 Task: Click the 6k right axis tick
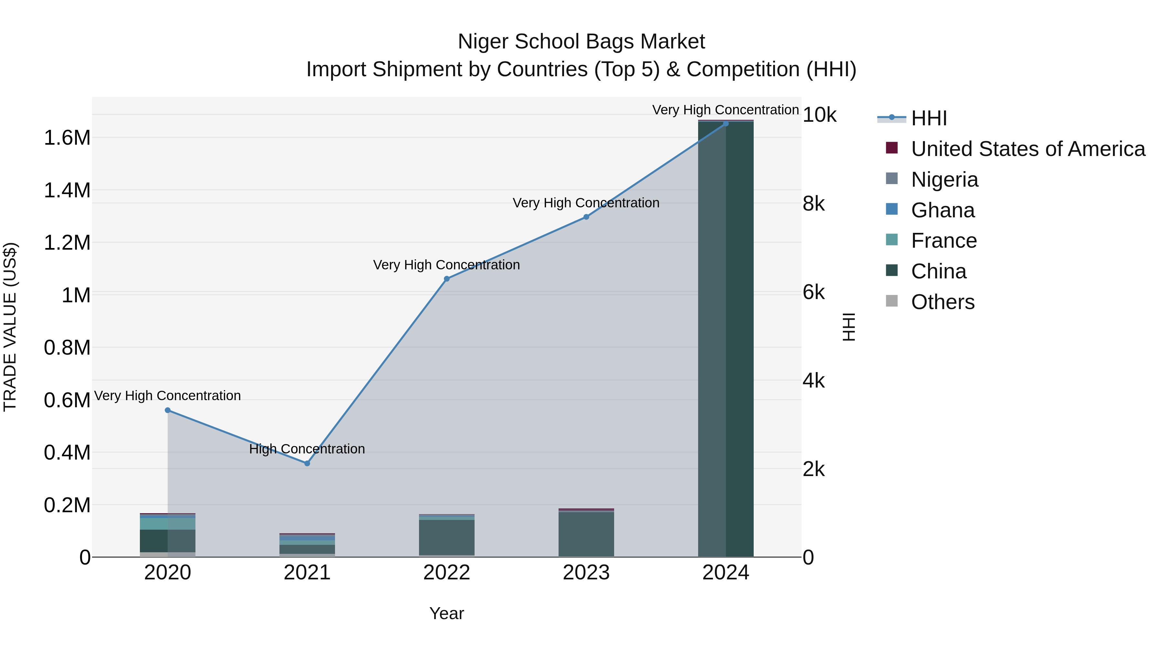tap(814, 293)
